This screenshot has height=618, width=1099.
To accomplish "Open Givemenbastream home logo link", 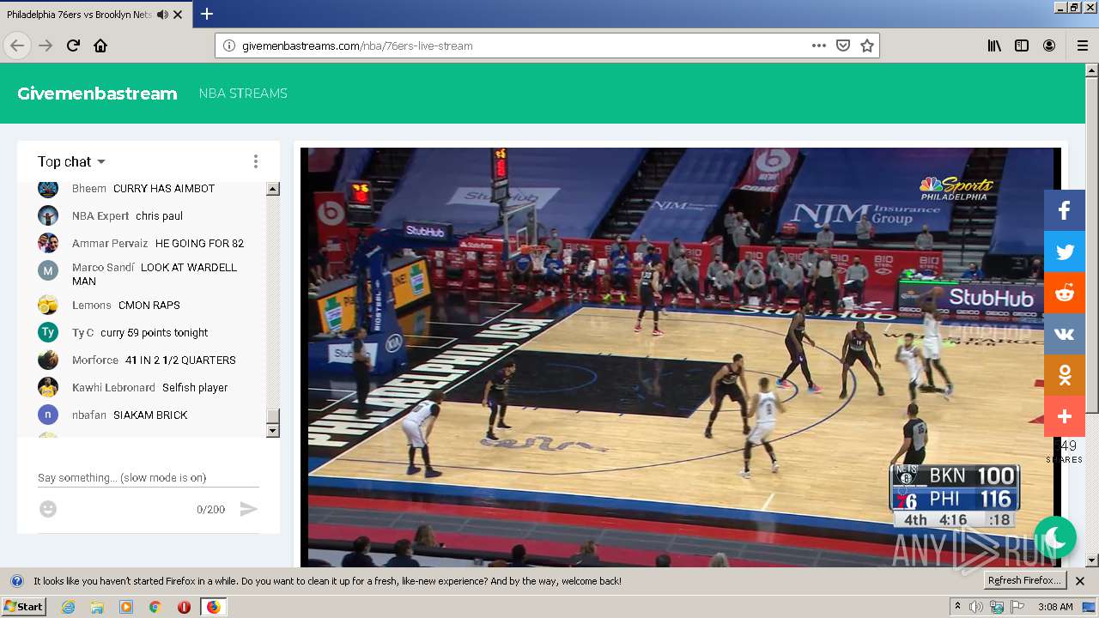I will point(97,94).
